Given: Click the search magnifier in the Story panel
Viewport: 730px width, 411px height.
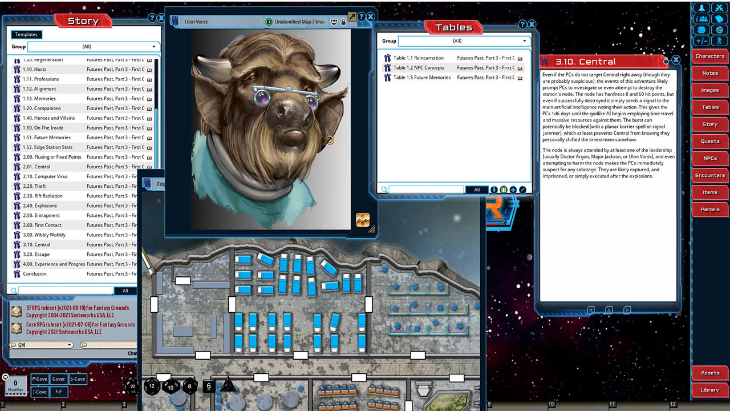Looking at the screenshot, I should 13,290.
